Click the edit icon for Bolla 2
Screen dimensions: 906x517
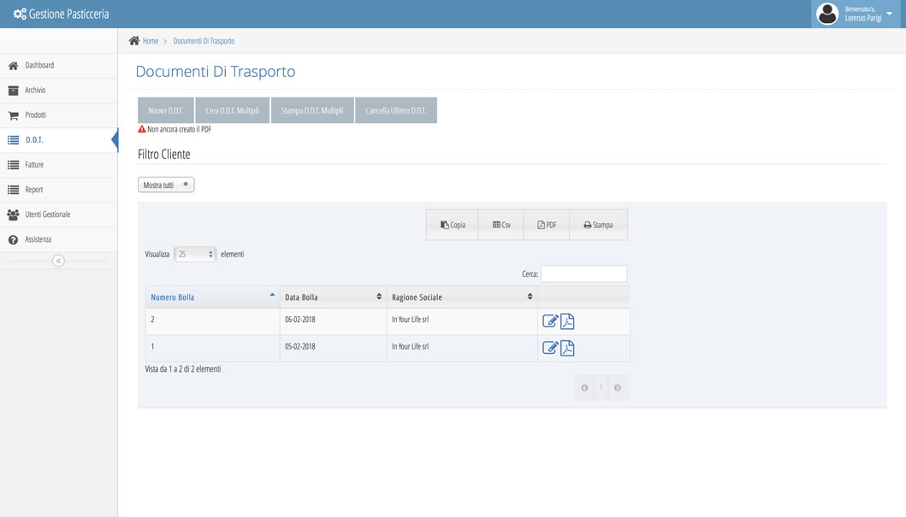pyautogui.click(x=550, y=321)
